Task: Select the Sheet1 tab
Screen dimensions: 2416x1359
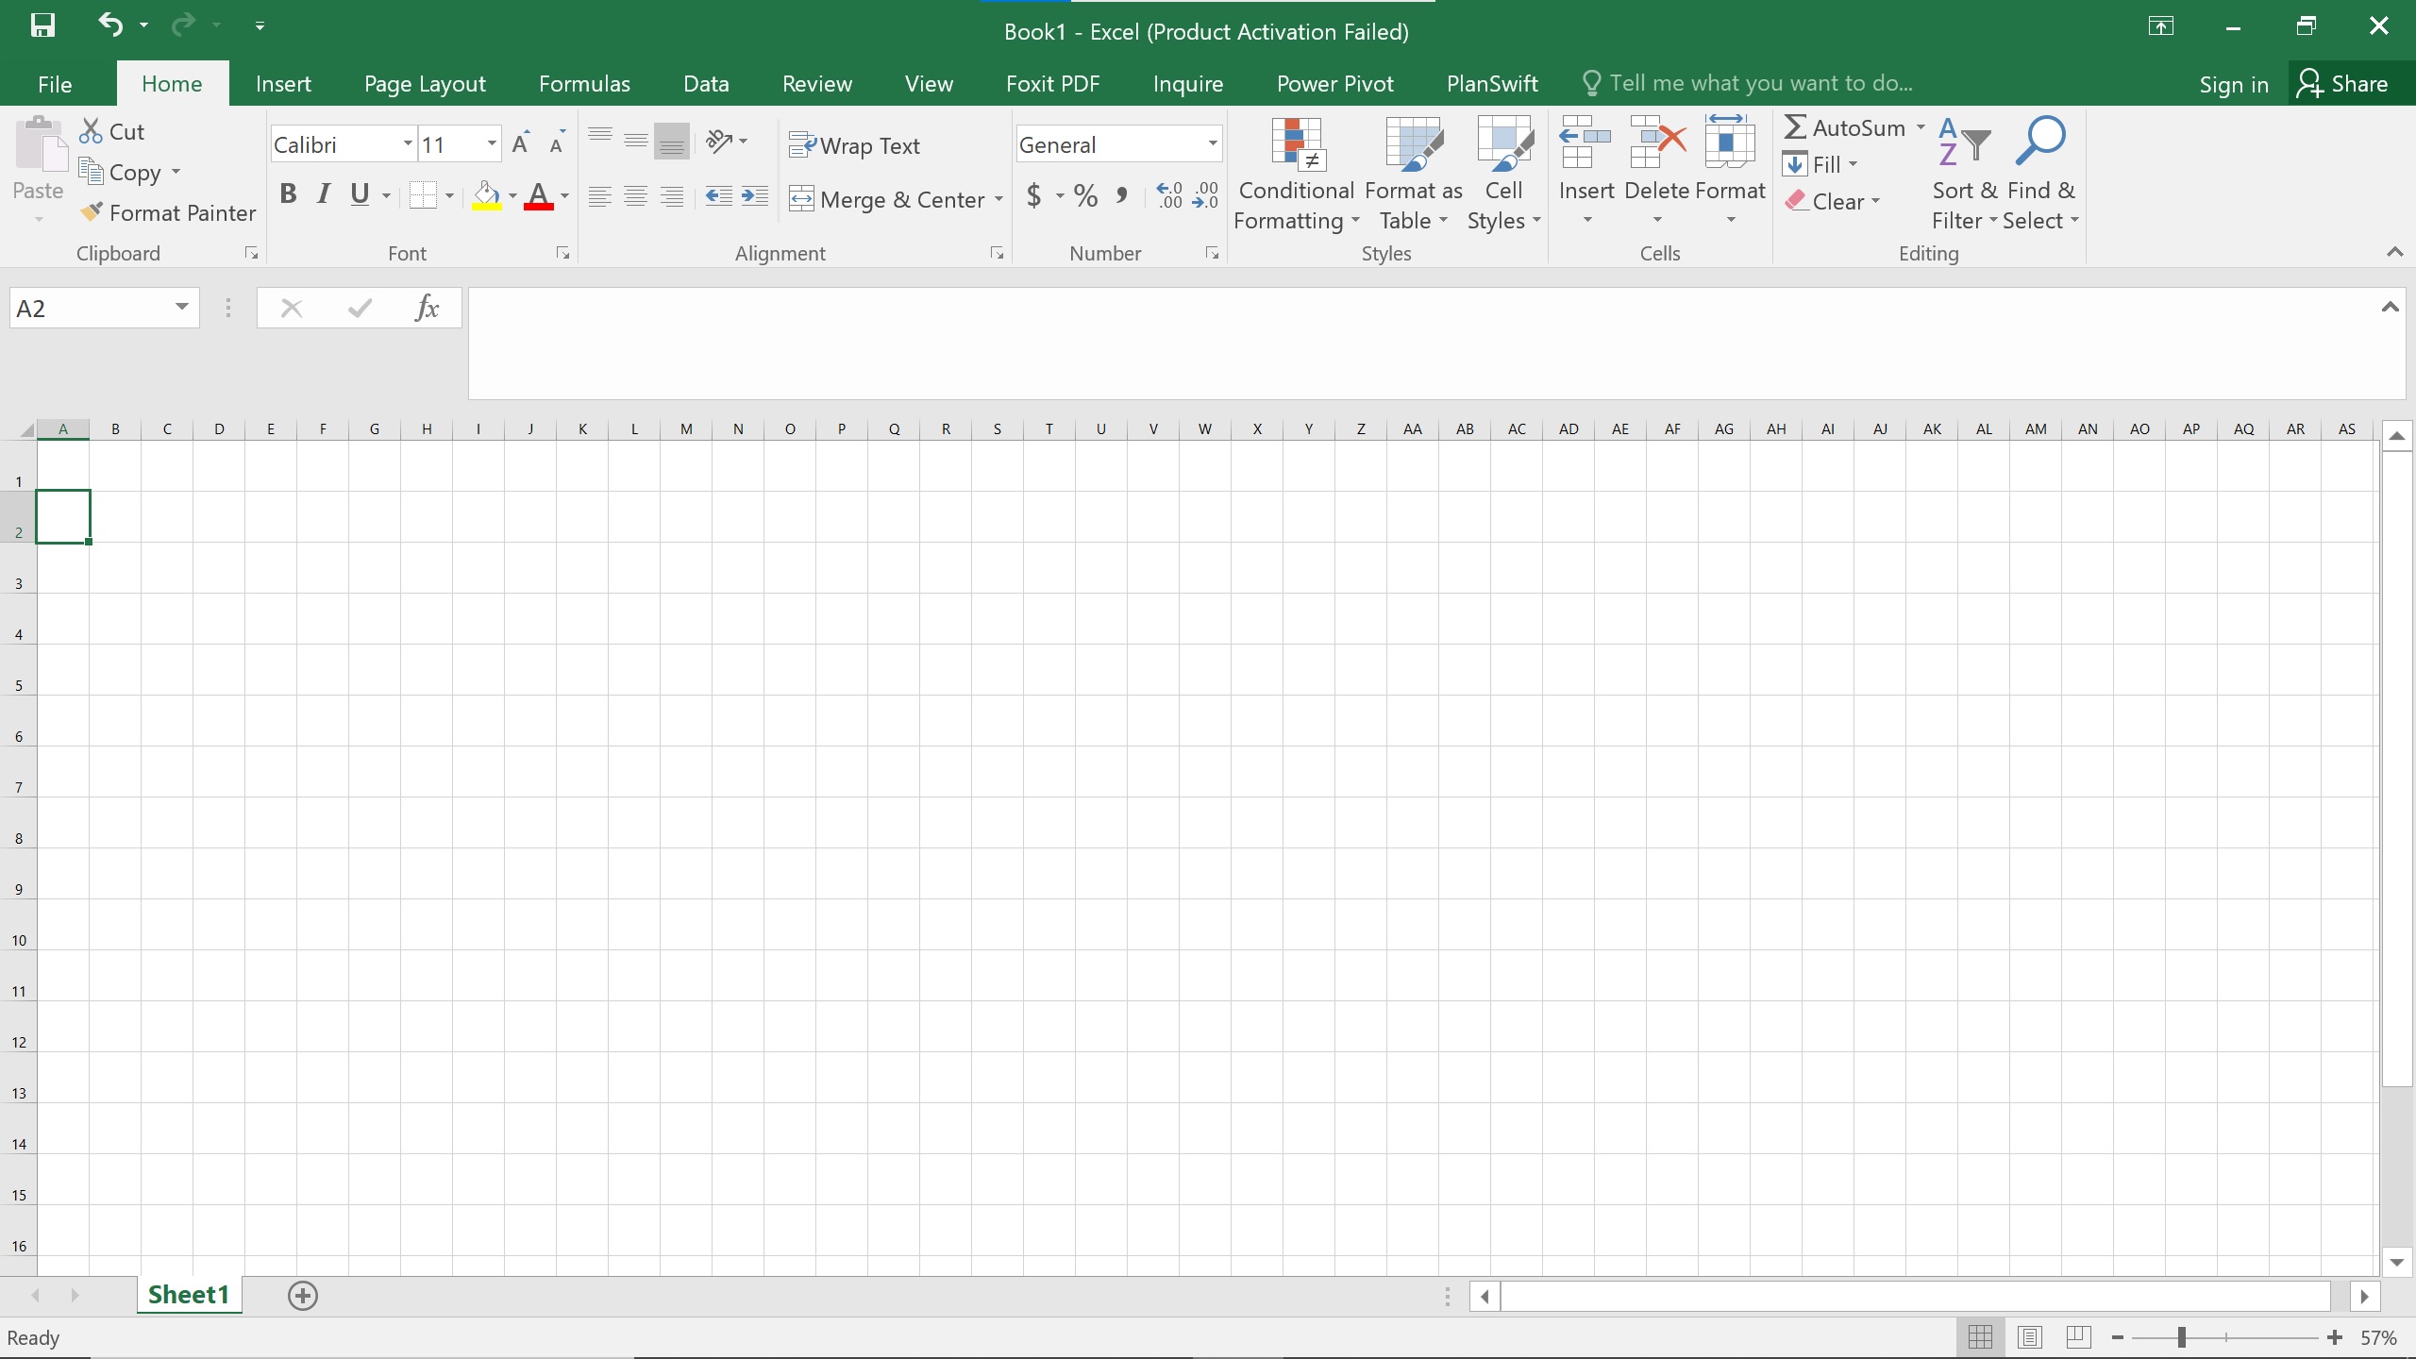Action: (189, 1294)
